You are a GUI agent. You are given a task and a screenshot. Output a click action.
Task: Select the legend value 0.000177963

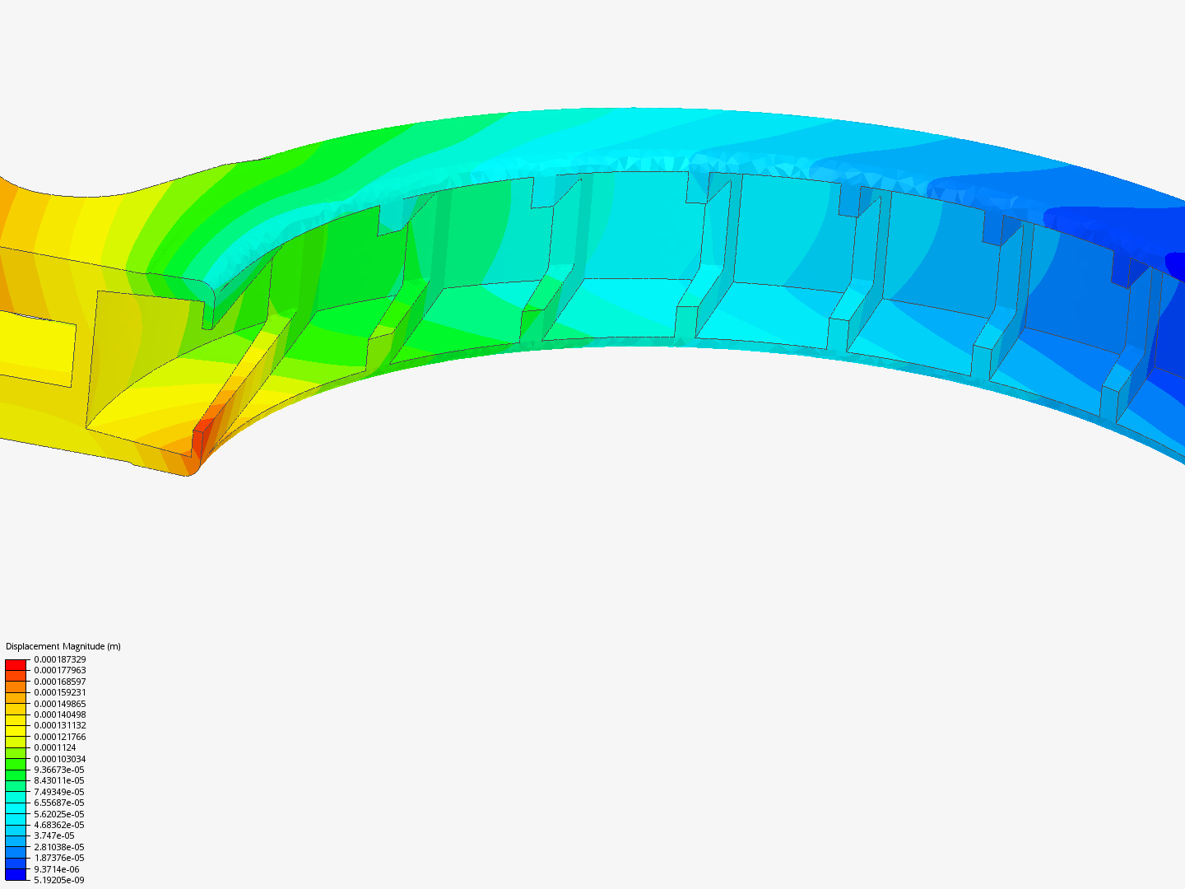coord(60,670)
